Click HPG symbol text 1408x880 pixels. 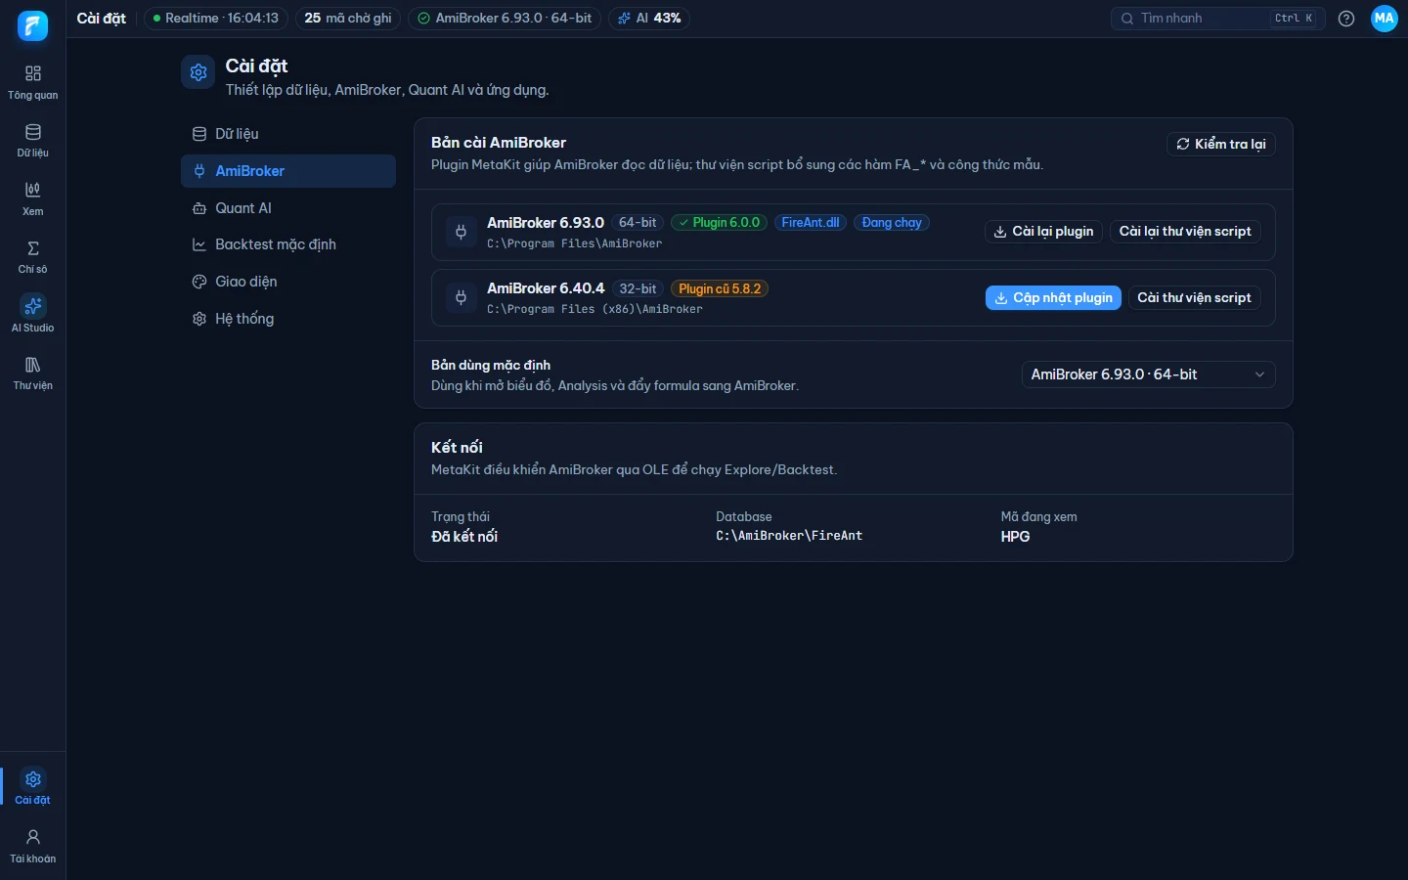coord(1015,537)
